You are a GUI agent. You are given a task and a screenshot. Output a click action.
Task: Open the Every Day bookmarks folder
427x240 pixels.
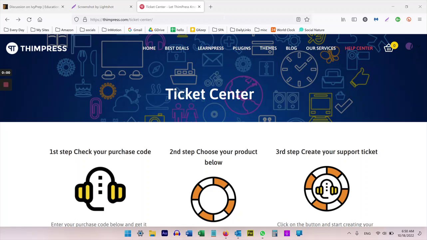pyautogui.click(x=14, y=30)
